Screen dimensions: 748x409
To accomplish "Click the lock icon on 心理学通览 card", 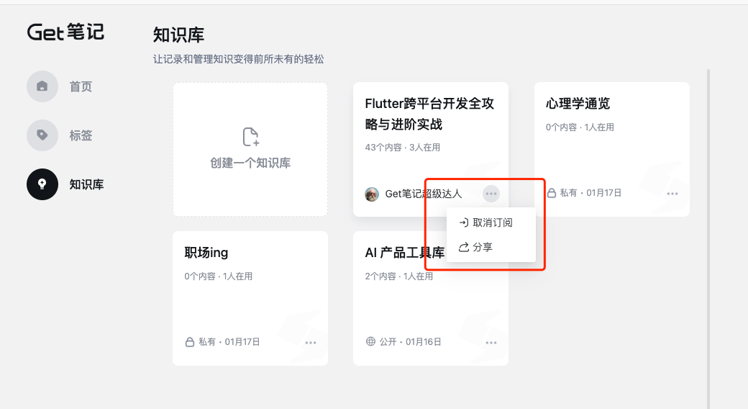I will point(552,193).
